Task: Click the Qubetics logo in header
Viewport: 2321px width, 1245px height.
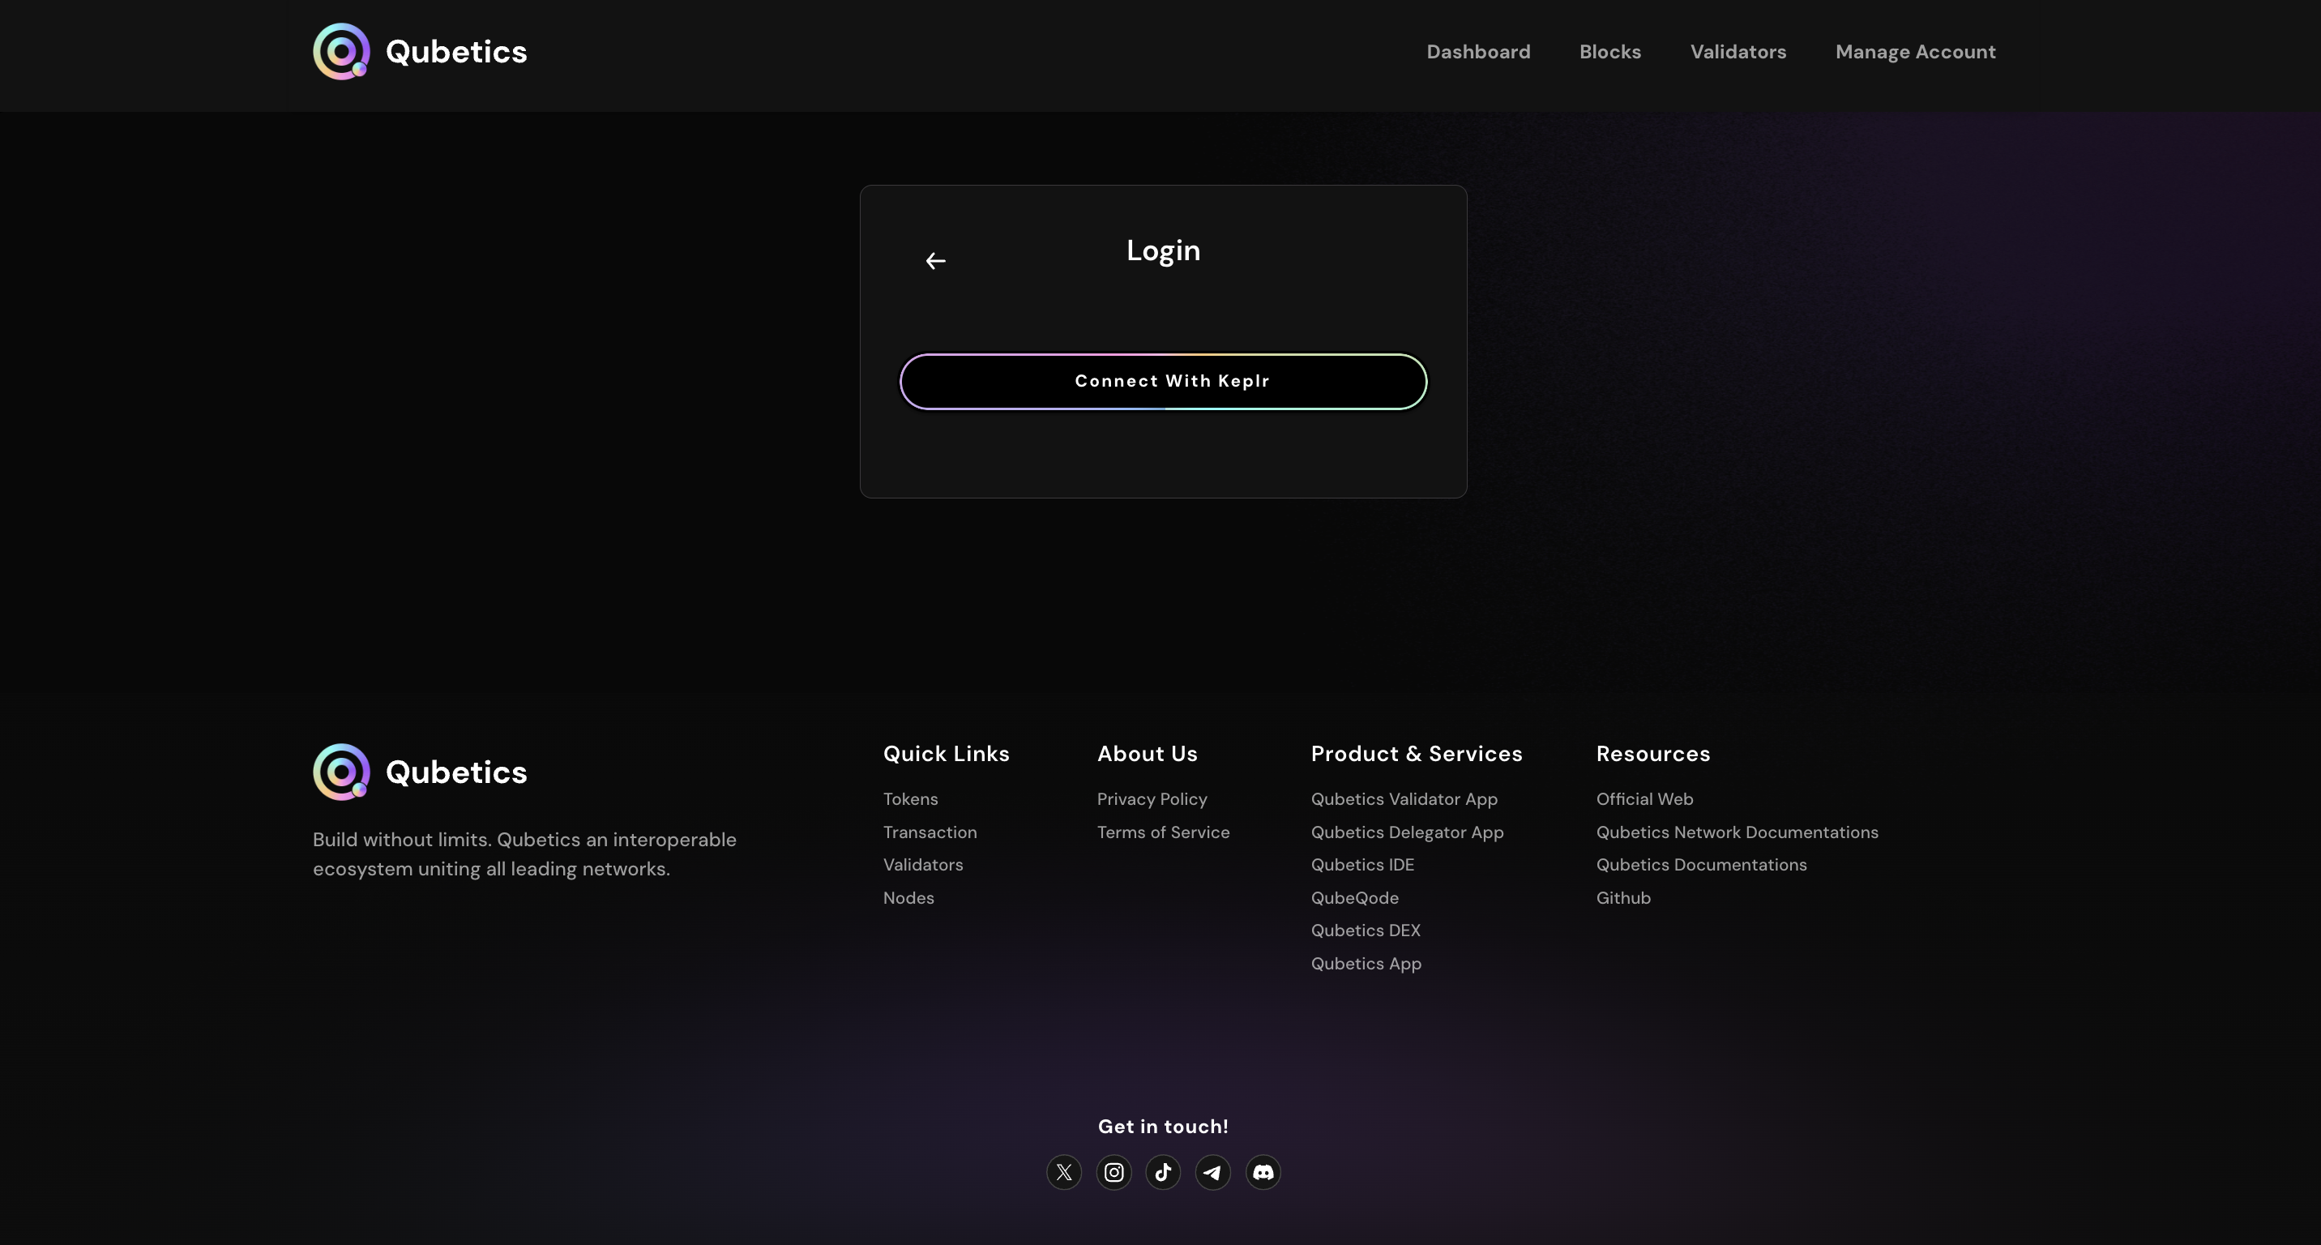Action: (420, 51)
